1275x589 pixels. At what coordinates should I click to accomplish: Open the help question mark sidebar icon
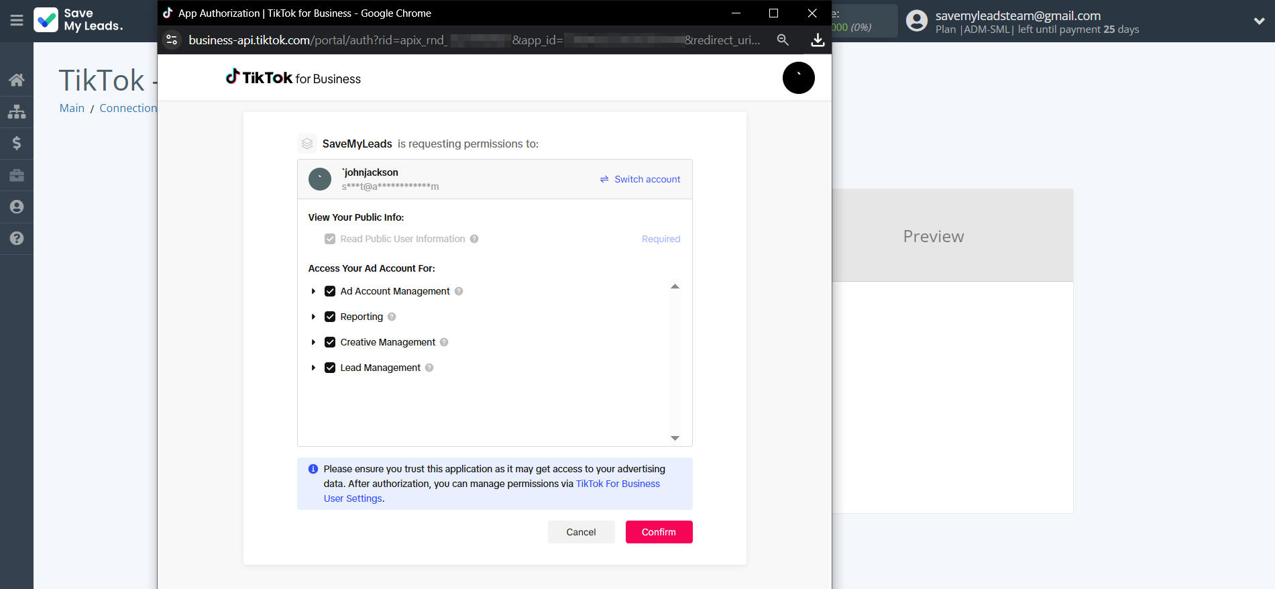(x=17, y=238)
